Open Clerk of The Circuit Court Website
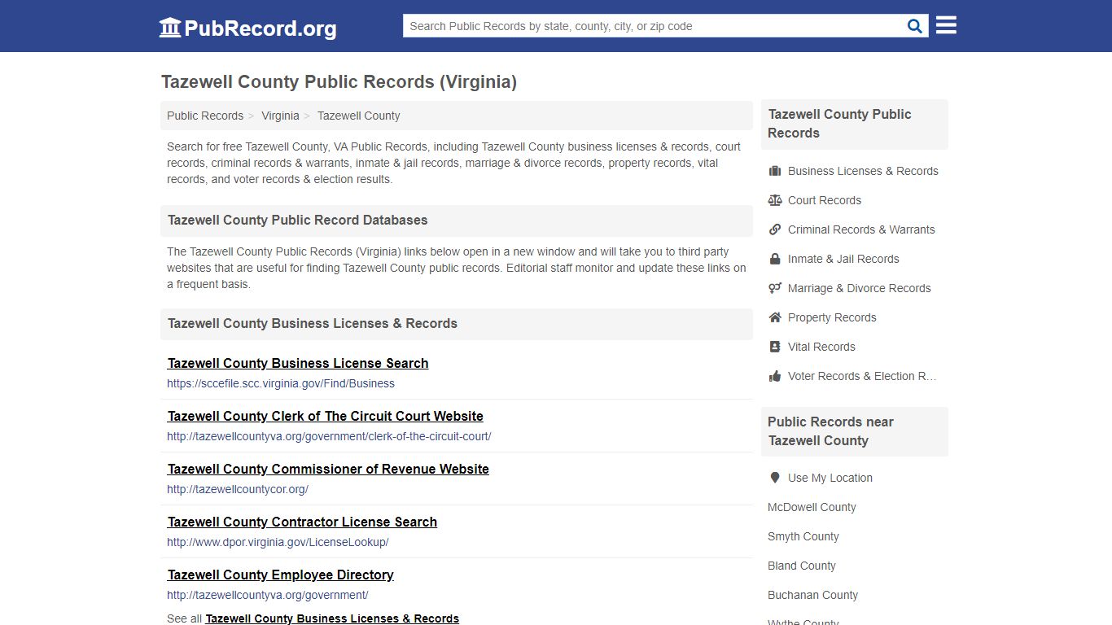Image resolution: width=1112 pixels, height=625 pixels. (326, 416)
